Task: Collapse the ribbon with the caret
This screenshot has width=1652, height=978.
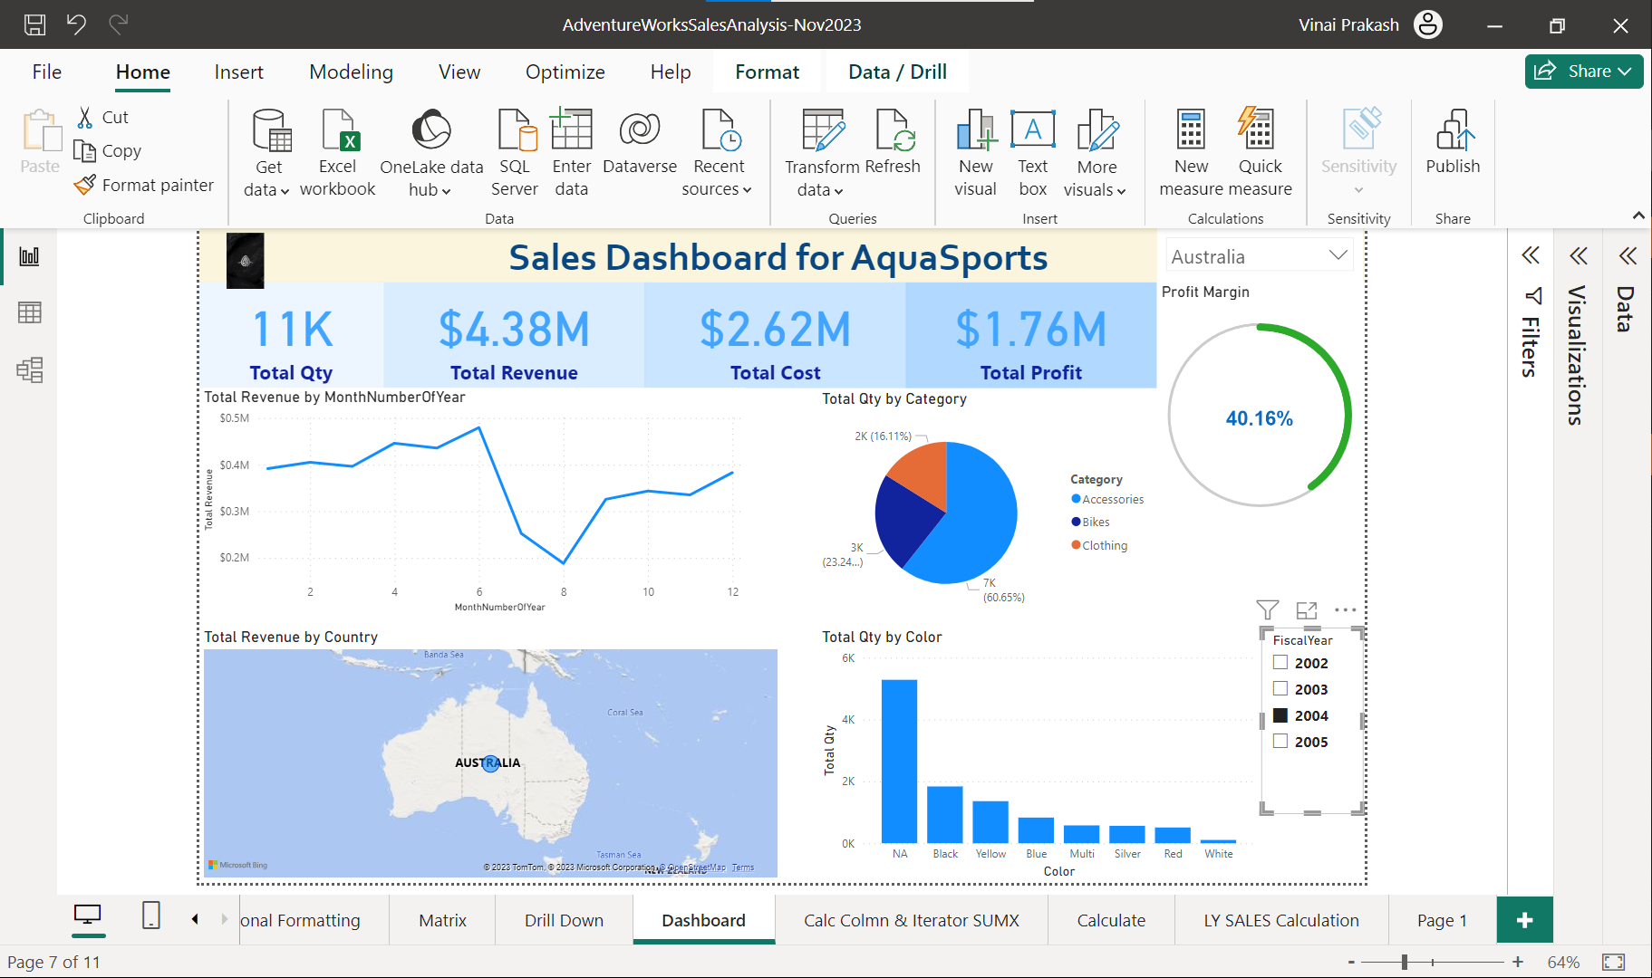Action: 1638,216
